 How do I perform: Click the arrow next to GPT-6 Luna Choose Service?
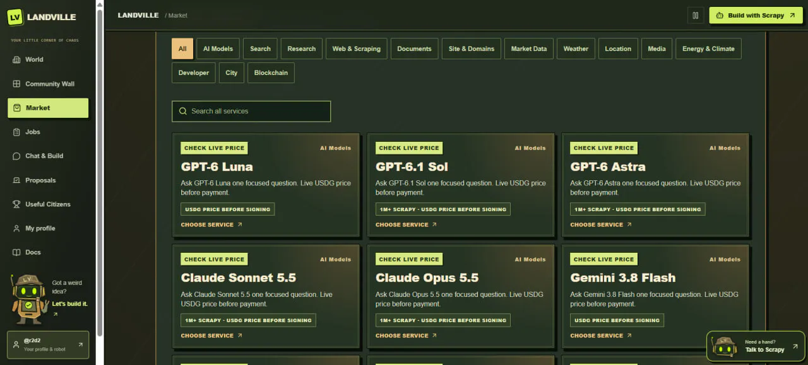tap(240, 224)
